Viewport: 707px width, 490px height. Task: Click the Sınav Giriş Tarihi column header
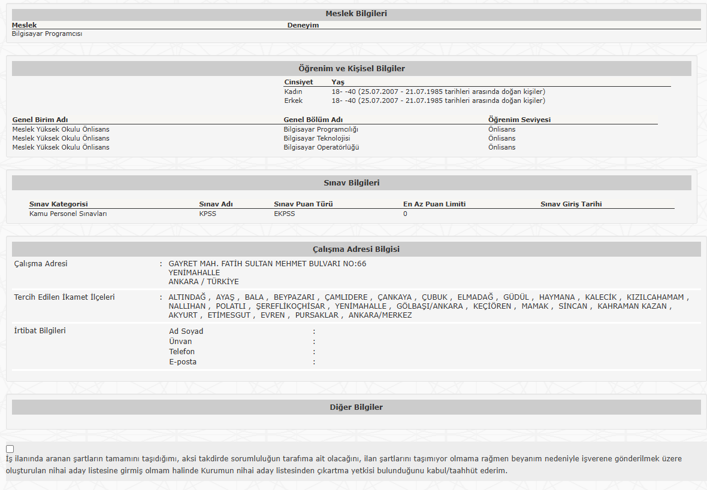pos(571,204)
